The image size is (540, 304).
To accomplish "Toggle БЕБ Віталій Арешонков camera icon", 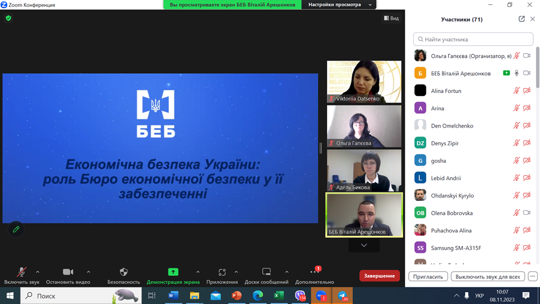I will click(x=527, y=73).
